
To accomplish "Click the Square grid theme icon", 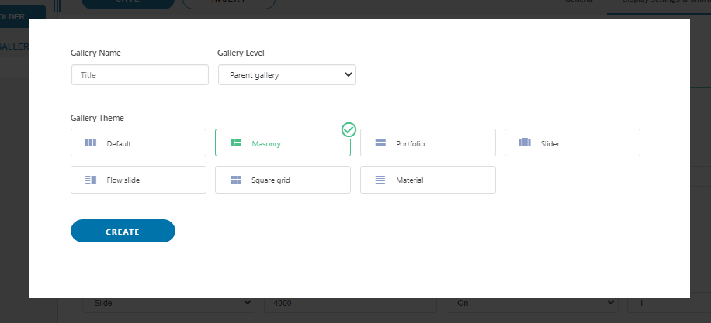I will point(236,180).
